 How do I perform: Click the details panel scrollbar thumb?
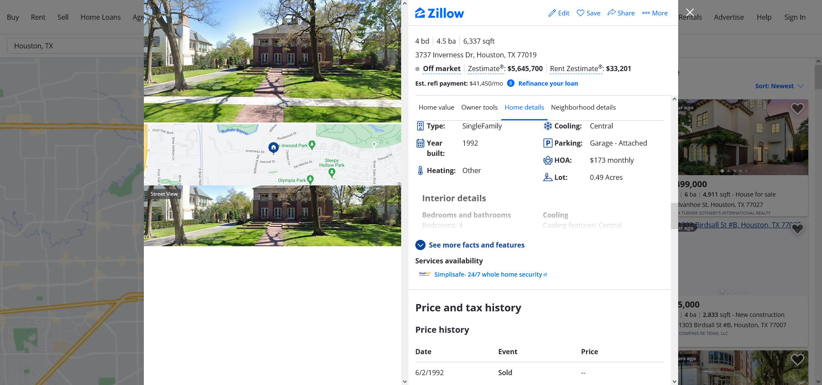tap(674, 216)
